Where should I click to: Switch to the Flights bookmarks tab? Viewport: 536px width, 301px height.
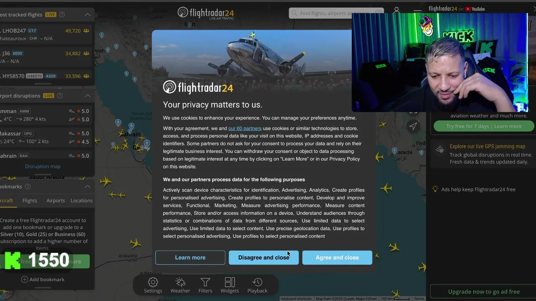[x=30, y=201]
